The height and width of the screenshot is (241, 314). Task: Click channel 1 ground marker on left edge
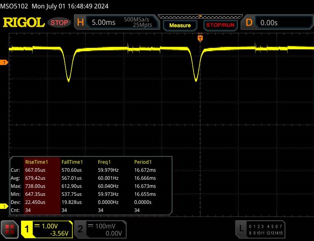tap(4, 206)
